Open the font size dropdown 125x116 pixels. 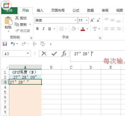tap(86, 20)
